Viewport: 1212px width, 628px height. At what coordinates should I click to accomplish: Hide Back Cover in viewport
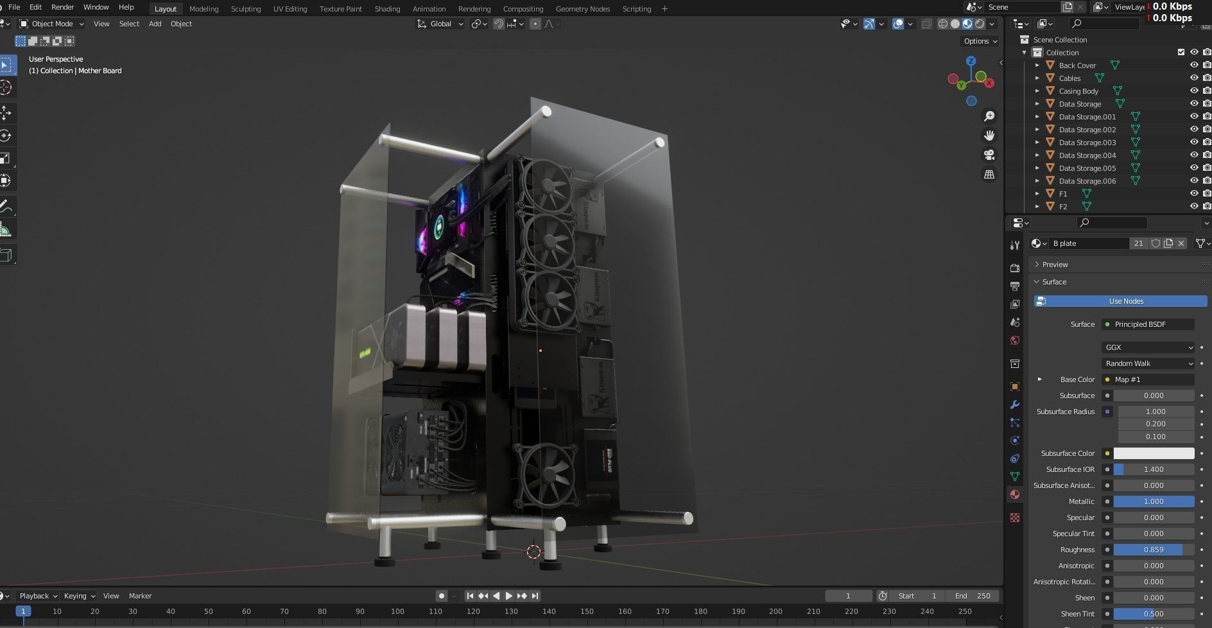point(1194,65)
